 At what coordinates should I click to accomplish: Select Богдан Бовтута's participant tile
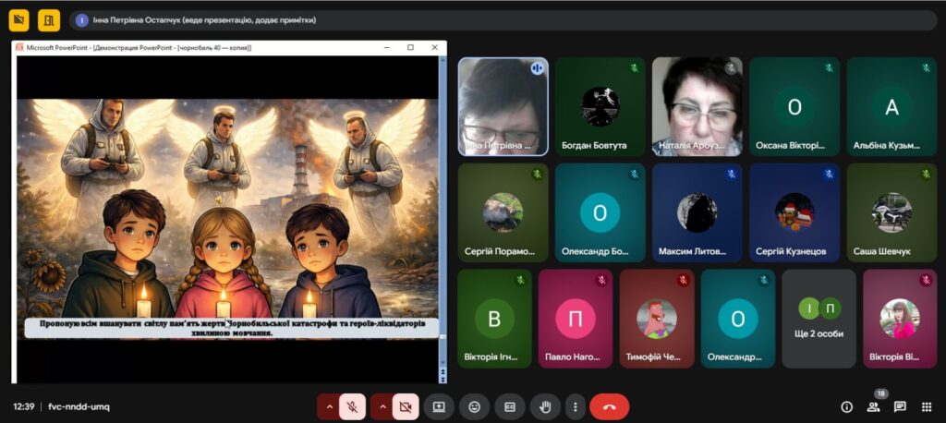(600, 106)
